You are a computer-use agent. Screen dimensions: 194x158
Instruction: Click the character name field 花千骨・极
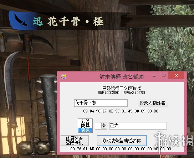[x=101, y=103]
